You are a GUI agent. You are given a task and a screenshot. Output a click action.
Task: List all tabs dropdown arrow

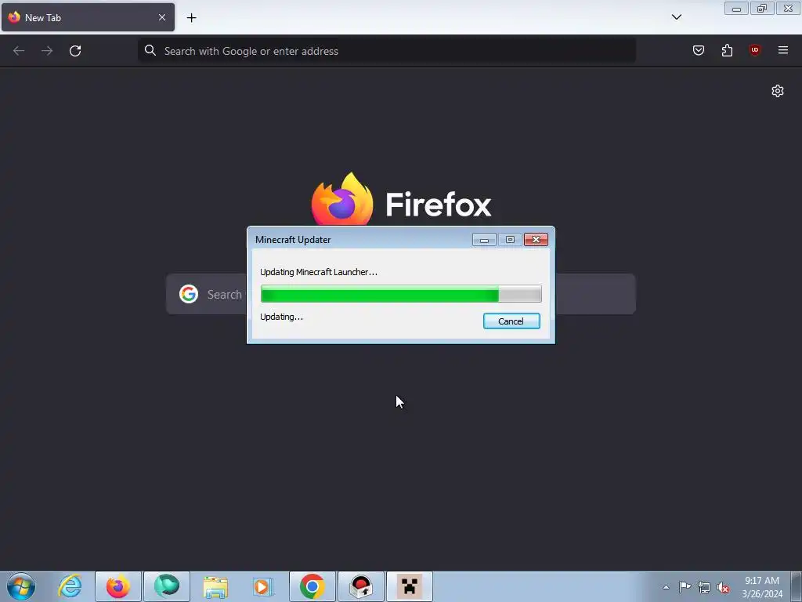(676, 17)
